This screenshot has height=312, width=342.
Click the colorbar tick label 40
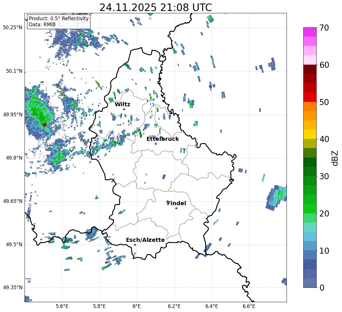pyautogui.click(x=324, y=139)
